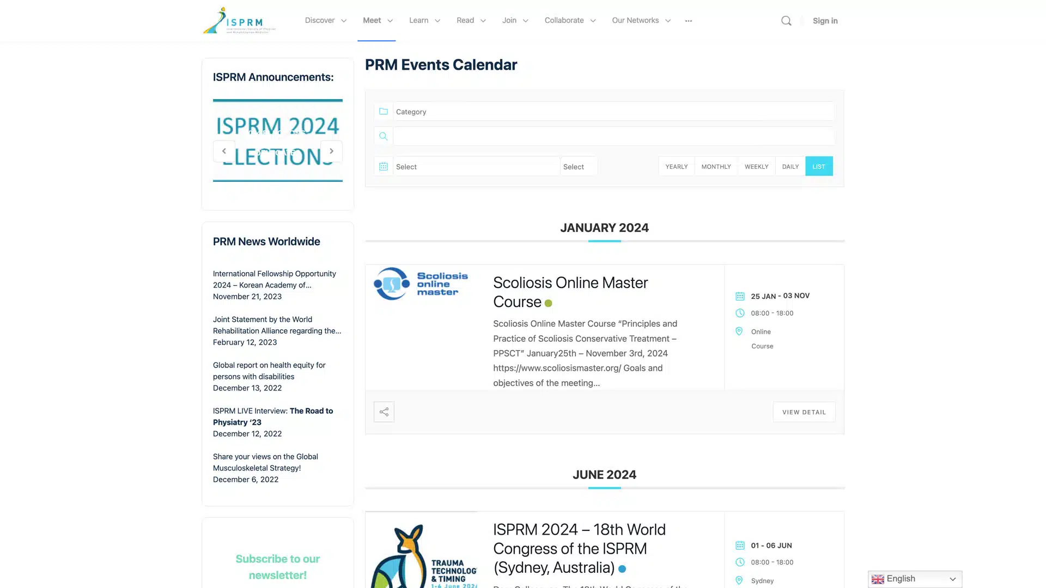This screenshot has height=588, width=1046.
Task: Open the first date Select dropdown
Action: [477, 167]
